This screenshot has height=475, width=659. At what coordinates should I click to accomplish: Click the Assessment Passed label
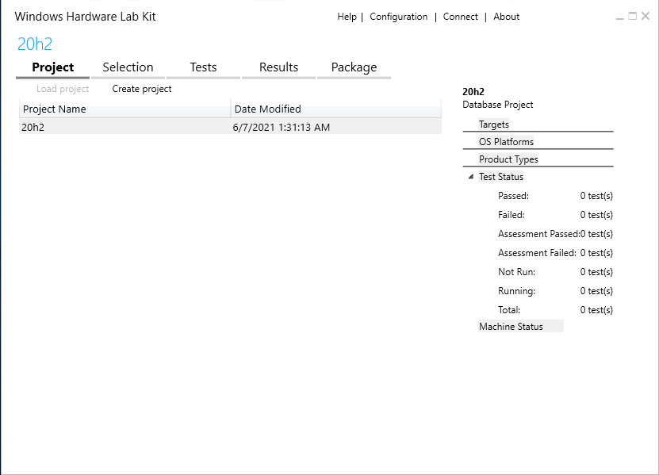coord(538,234)
